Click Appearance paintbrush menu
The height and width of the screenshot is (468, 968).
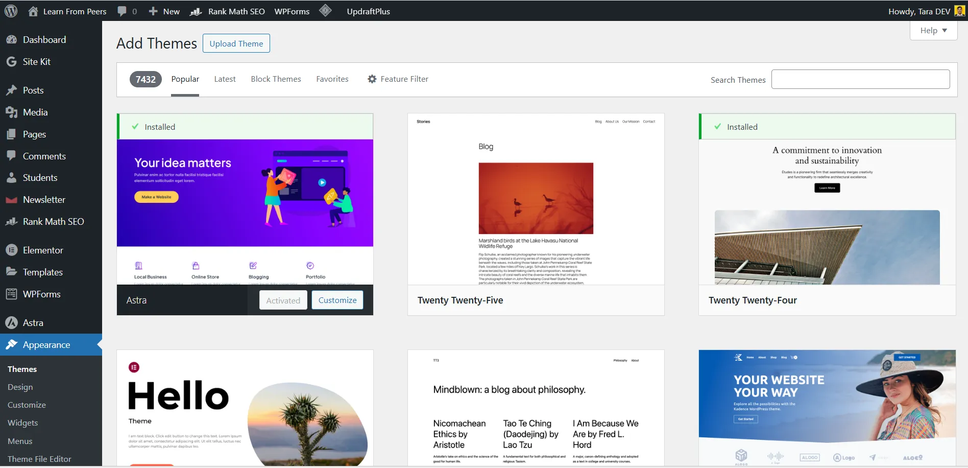point(51,345)
